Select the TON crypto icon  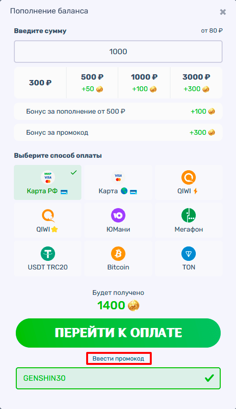pos(188,254)
